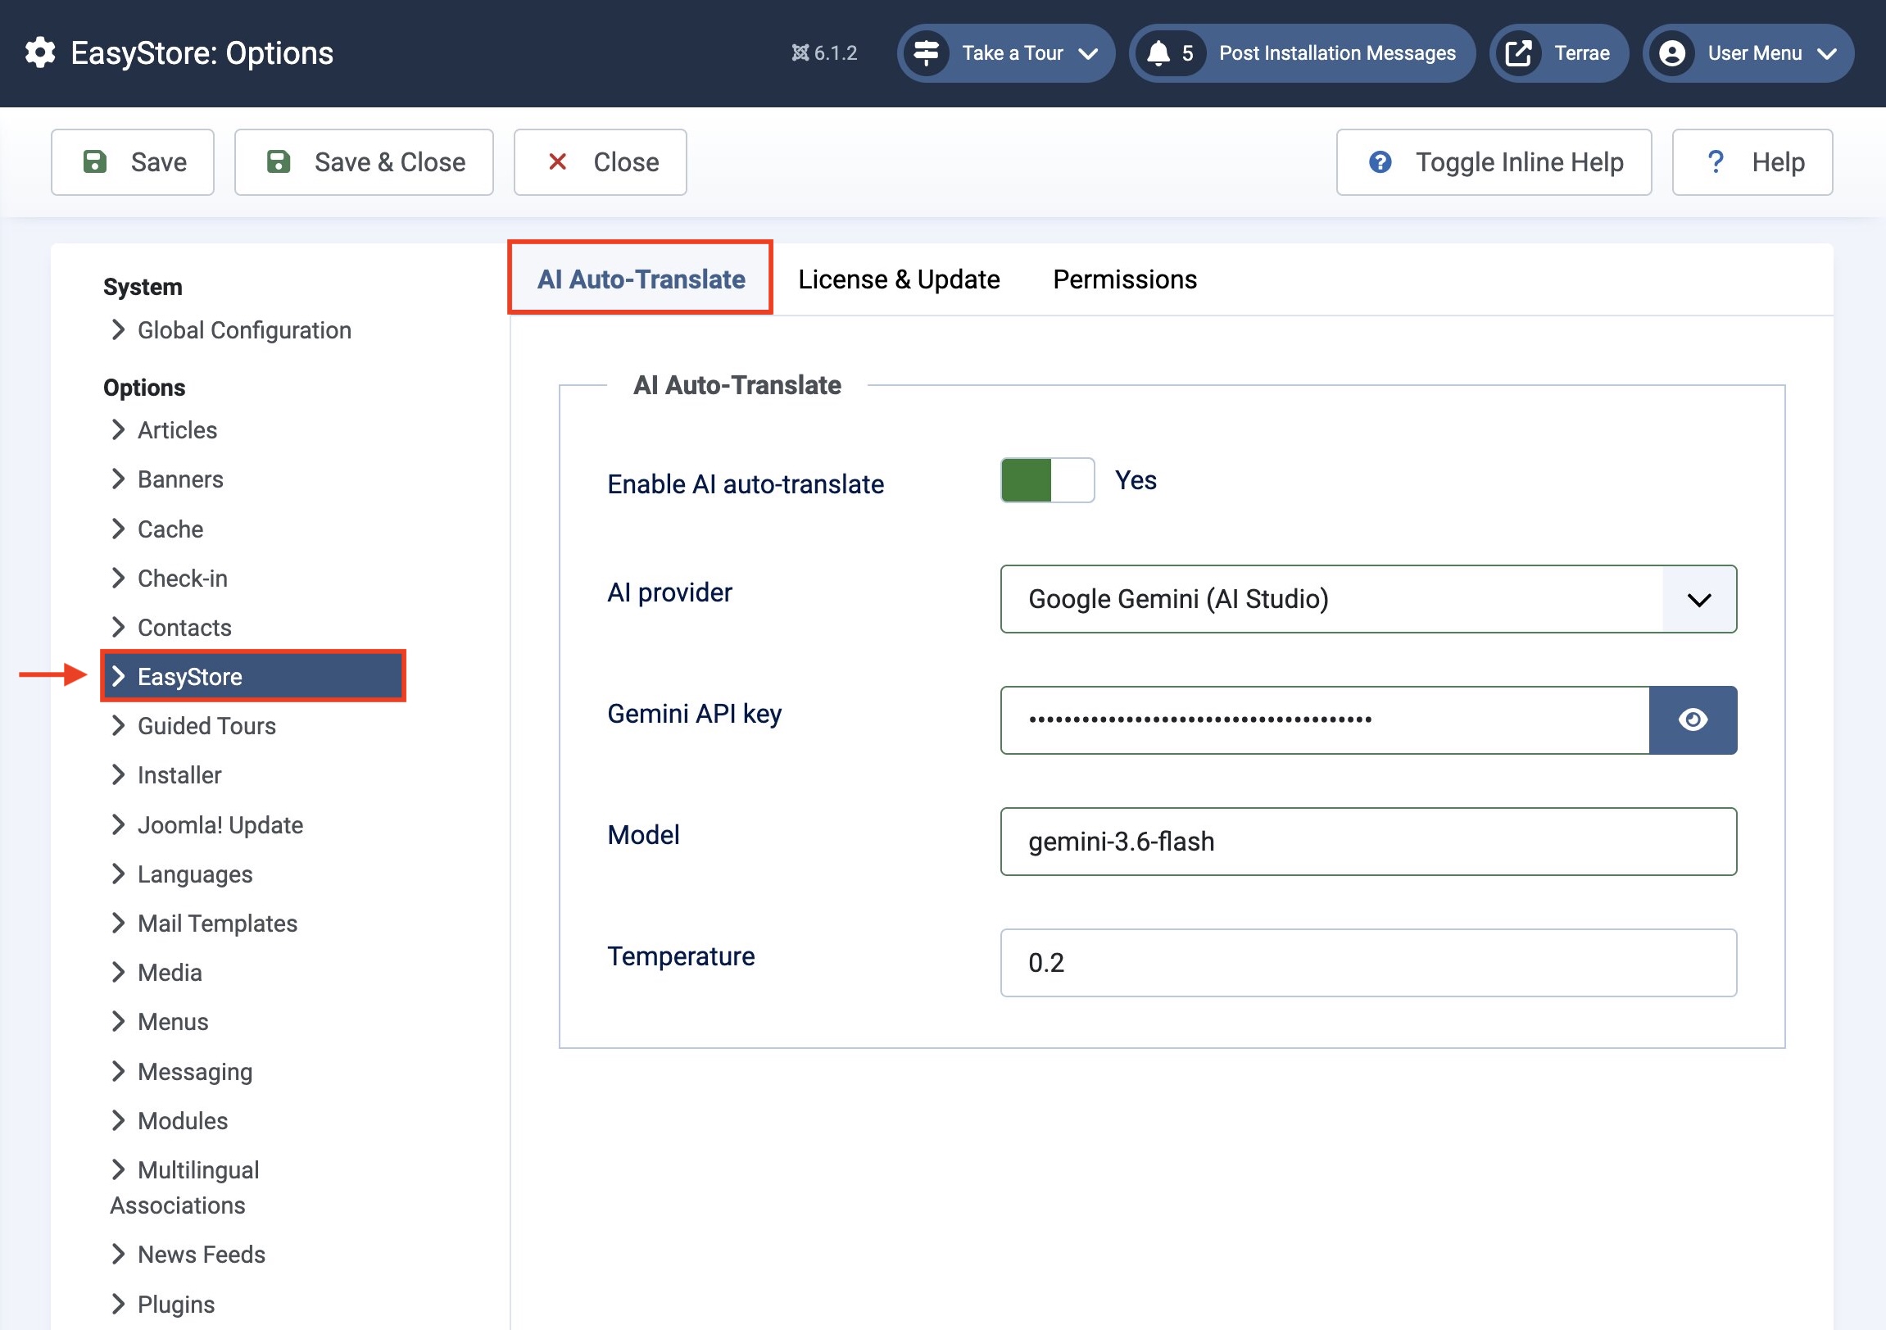Click the Model field label
Viewport: 1886px width, 1330px height.
point(643,835)
